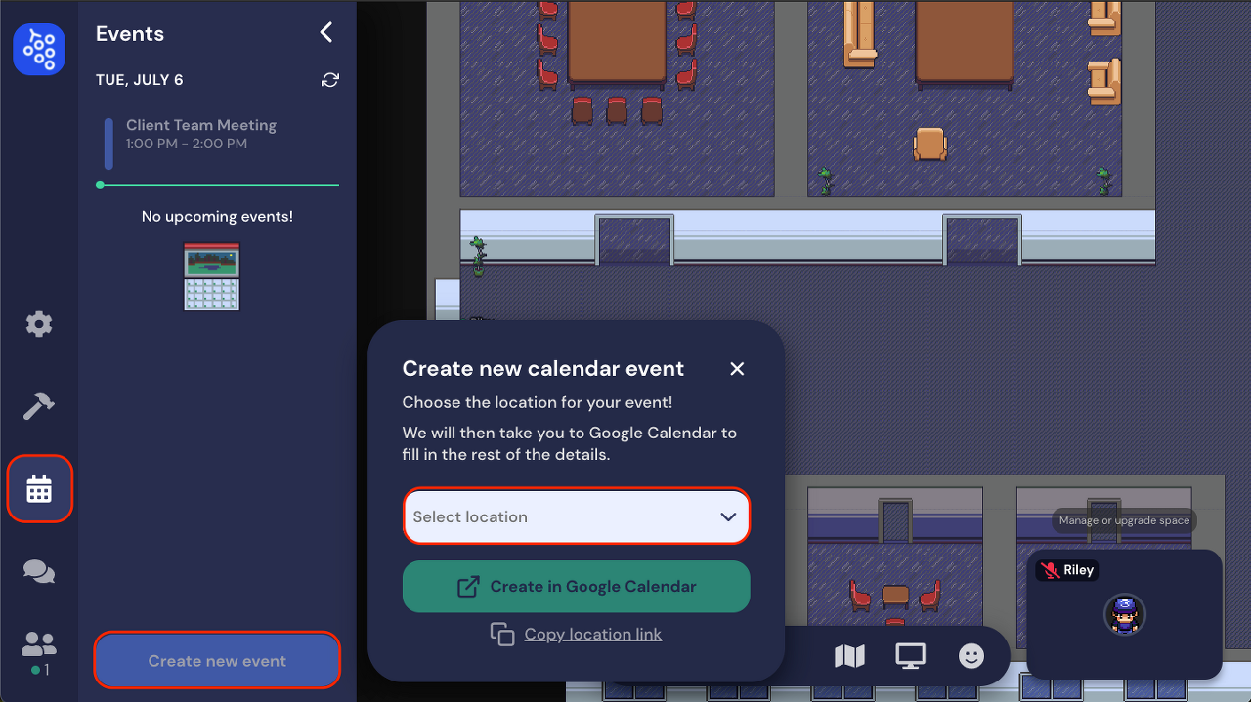Click the copy icon beside the location link
Image resolution: width=1251 pixels, height=702 pixels.
tap(502, 635)
